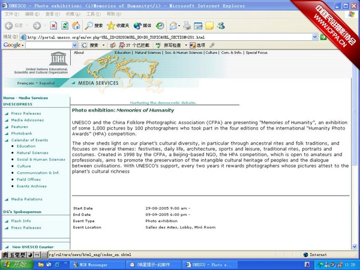Open Press Releases under UNESCOPRESS
This screenshot has width=360, height=270.
coord(26,113)
